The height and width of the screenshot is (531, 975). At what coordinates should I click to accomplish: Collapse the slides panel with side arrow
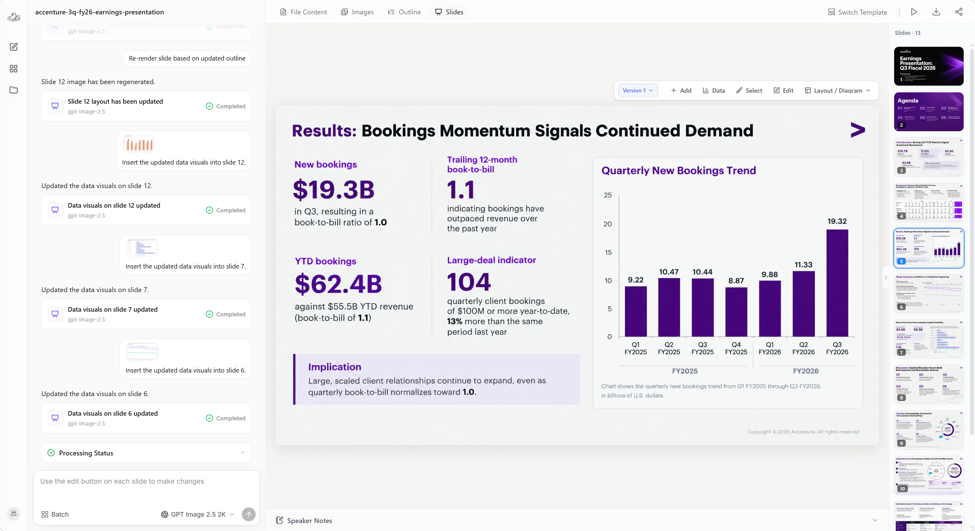coord(886,277)
